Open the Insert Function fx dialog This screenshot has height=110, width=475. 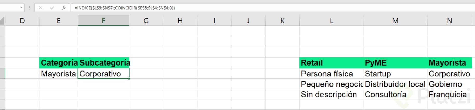pos(64,8)
